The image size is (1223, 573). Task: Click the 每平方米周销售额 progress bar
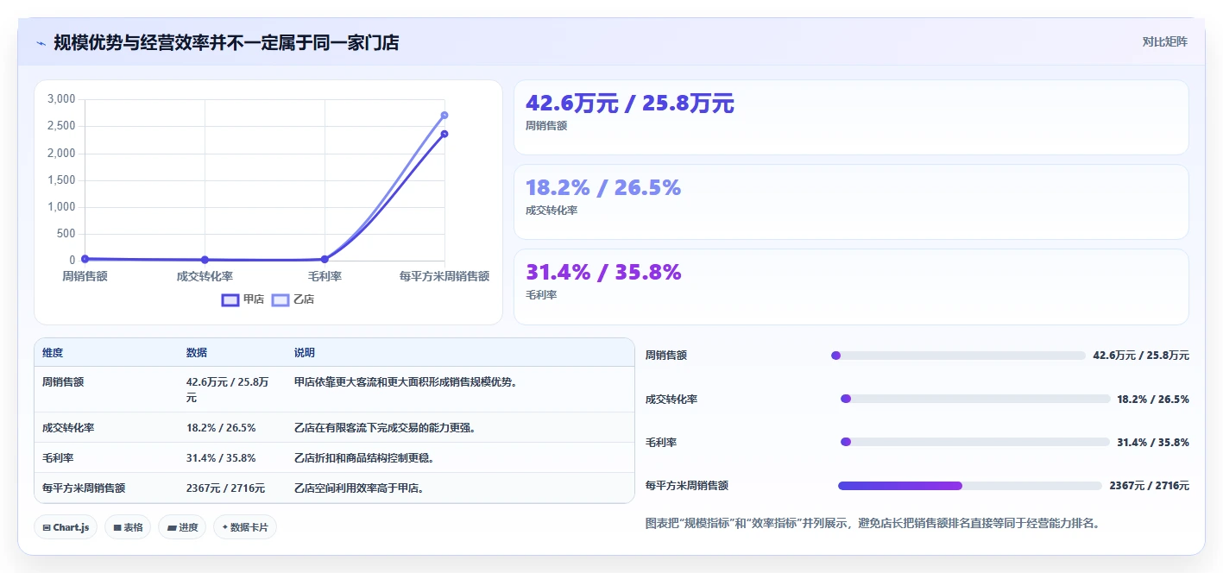(x=970, y=486)
